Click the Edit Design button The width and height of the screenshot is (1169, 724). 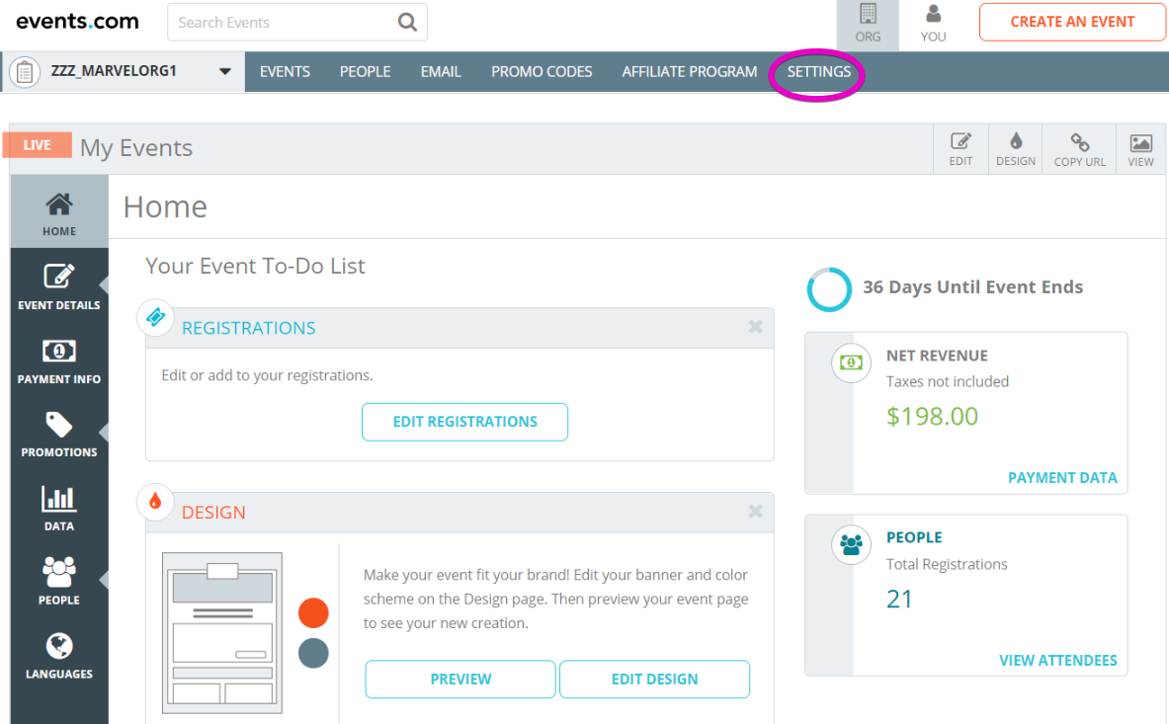coord(654,680)
